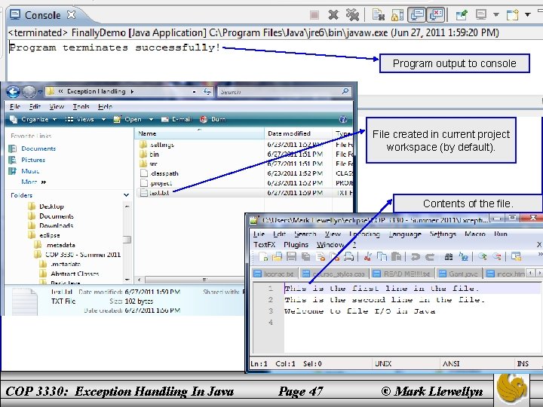Expand More favorite links
Screen dimensions: 543x407
click(34, 182)
